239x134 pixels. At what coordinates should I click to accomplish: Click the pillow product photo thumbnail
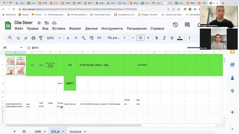[x=16, y=66]
